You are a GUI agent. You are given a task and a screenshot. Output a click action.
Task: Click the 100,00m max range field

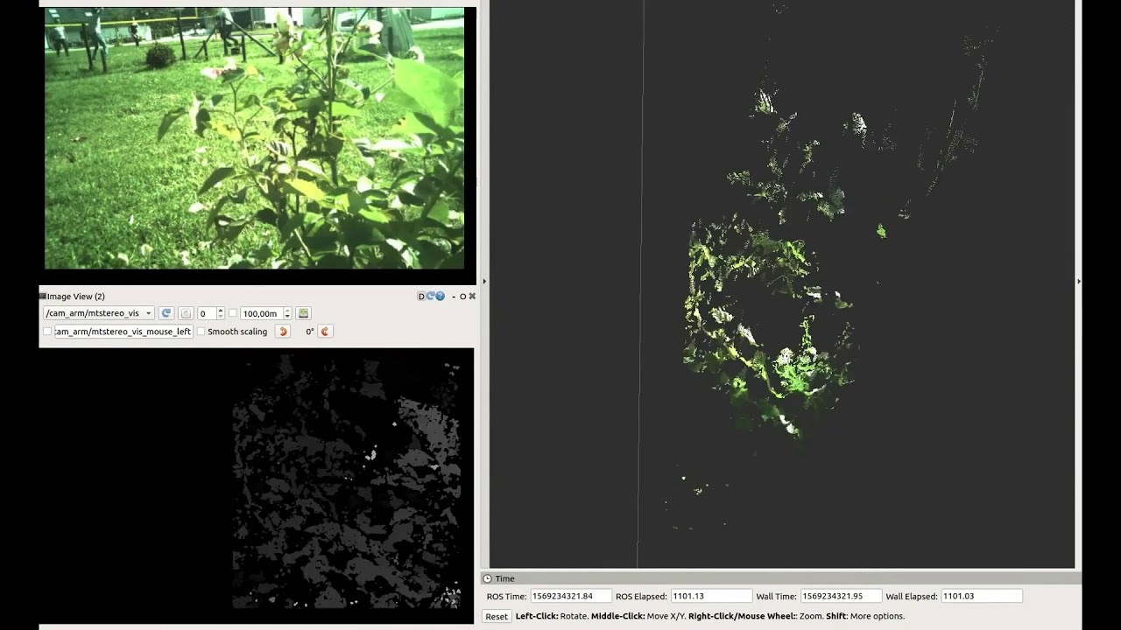coord(261,313)
